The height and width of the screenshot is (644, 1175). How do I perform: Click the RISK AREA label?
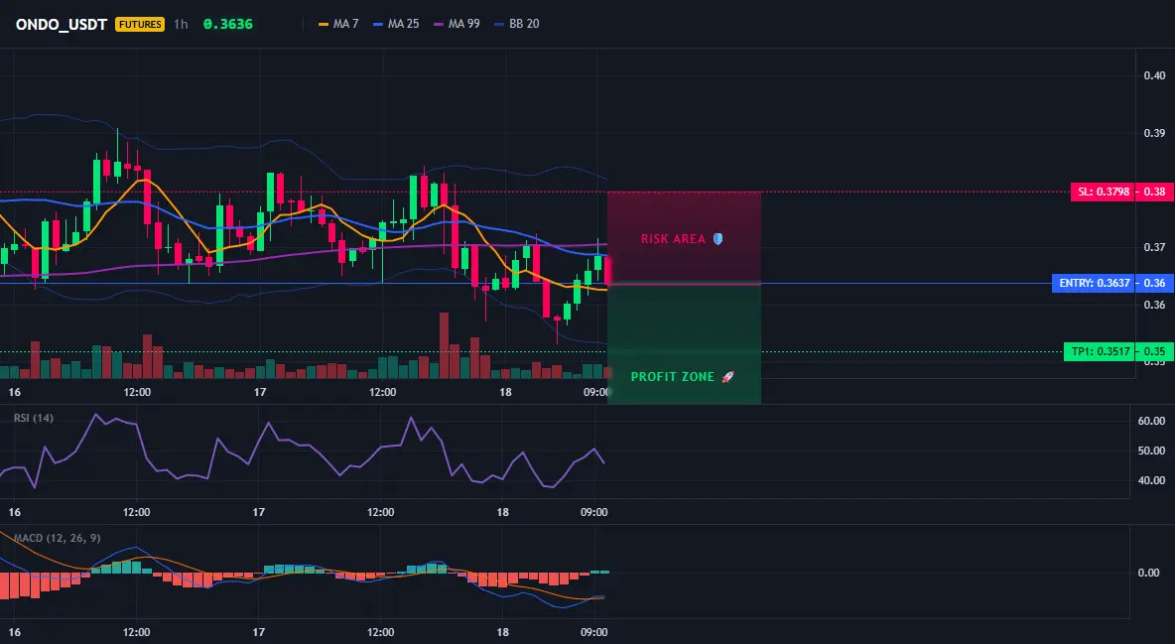[673, 239]
